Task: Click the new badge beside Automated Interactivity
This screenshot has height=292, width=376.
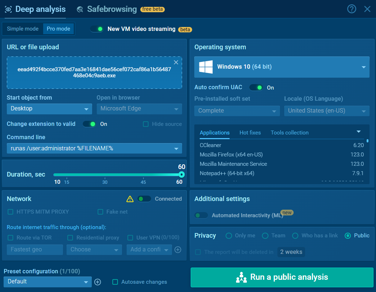Action: tap(287, 213)
